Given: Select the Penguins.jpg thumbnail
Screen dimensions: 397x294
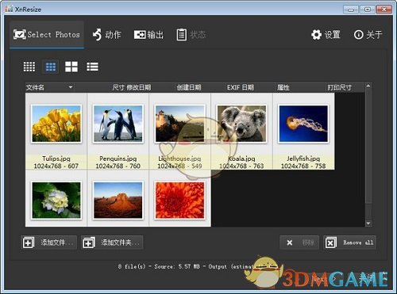Looking at the screenshot, I should (118, 124).
